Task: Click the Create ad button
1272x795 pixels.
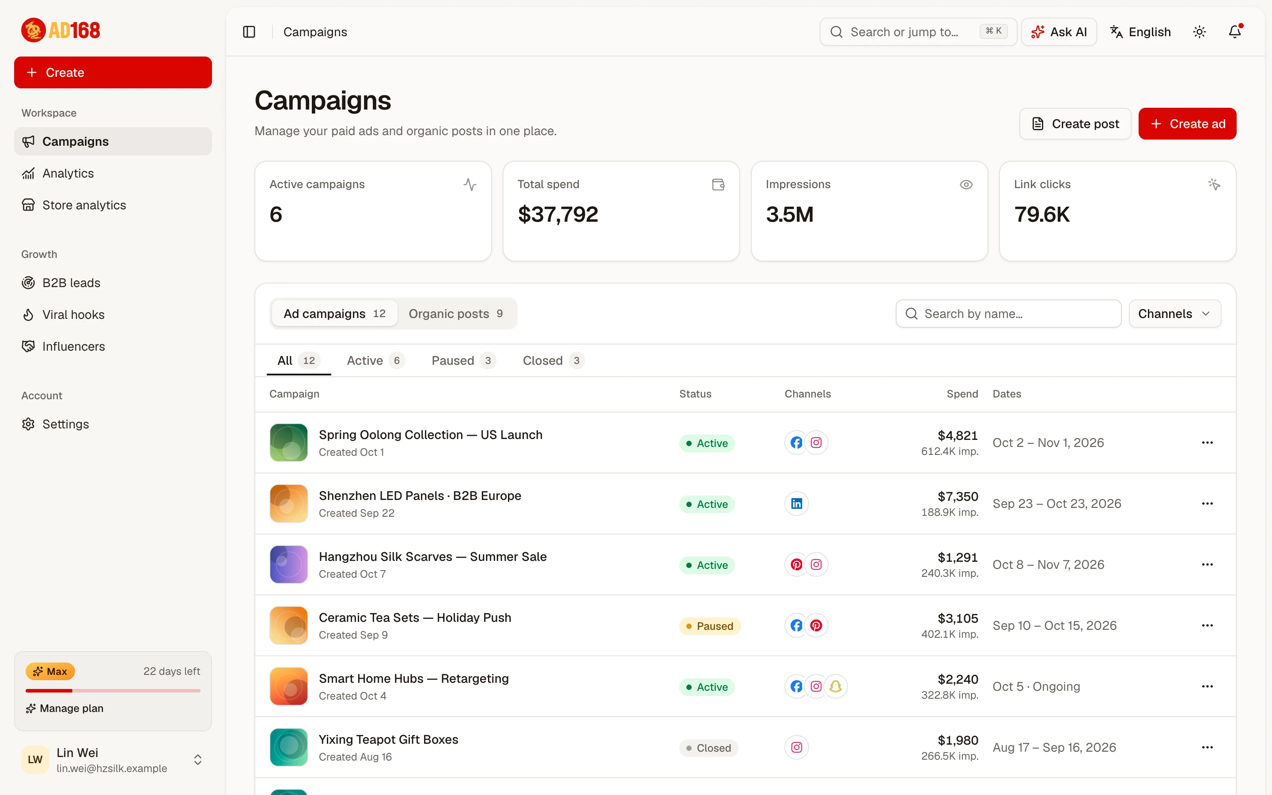Action: pos(1187,124)
